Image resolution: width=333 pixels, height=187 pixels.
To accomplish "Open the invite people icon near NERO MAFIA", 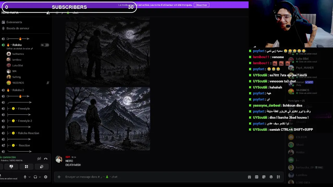I will 48,13.
